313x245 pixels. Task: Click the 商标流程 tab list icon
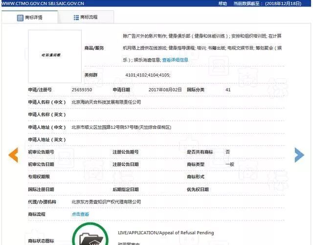(x=76, y=18)
